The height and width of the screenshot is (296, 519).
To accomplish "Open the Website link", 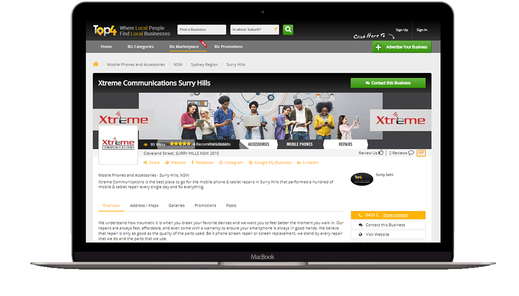I will 175,163.
